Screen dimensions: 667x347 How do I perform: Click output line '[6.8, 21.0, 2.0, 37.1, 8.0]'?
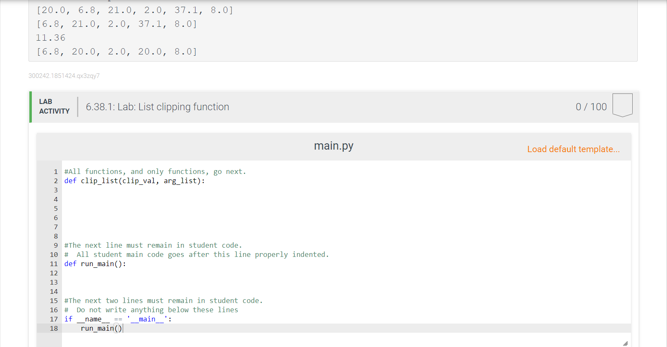click(117, 24)
